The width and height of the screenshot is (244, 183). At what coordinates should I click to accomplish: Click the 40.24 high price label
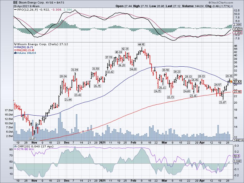click(x=119, y=52)
